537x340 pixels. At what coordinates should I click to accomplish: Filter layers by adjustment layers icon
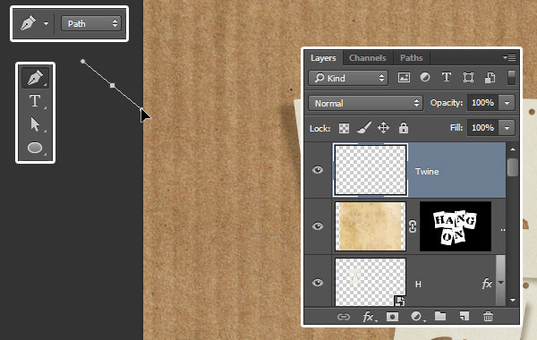click(425, 78)
